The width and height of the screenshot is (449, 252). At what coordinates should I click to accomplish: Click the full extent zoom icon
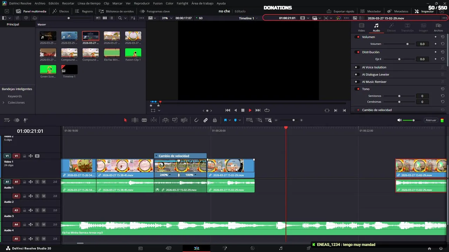[x=249, y=120]
